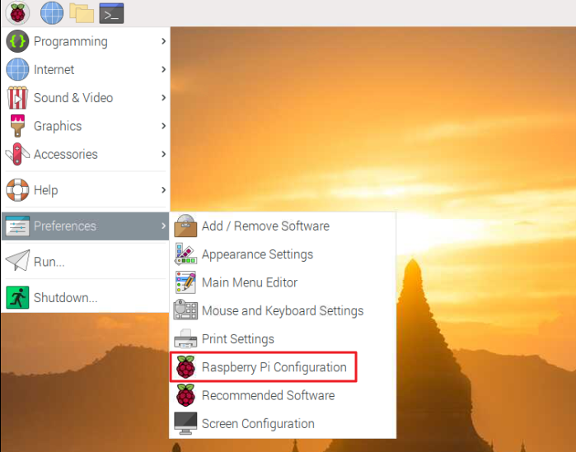576x452 pixels.
Task: Open Appearance Settings
Action: pyautogui.click(x=283, y=254)
